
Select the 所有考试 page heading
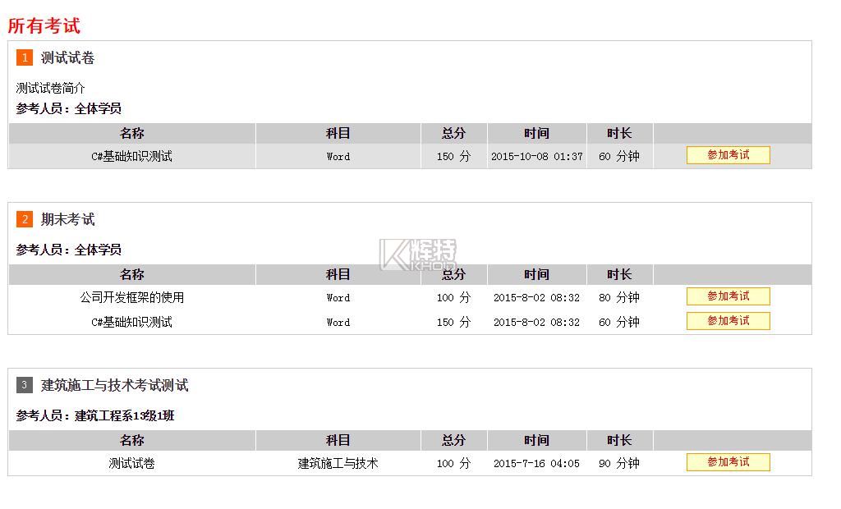(x=44, y=25)
